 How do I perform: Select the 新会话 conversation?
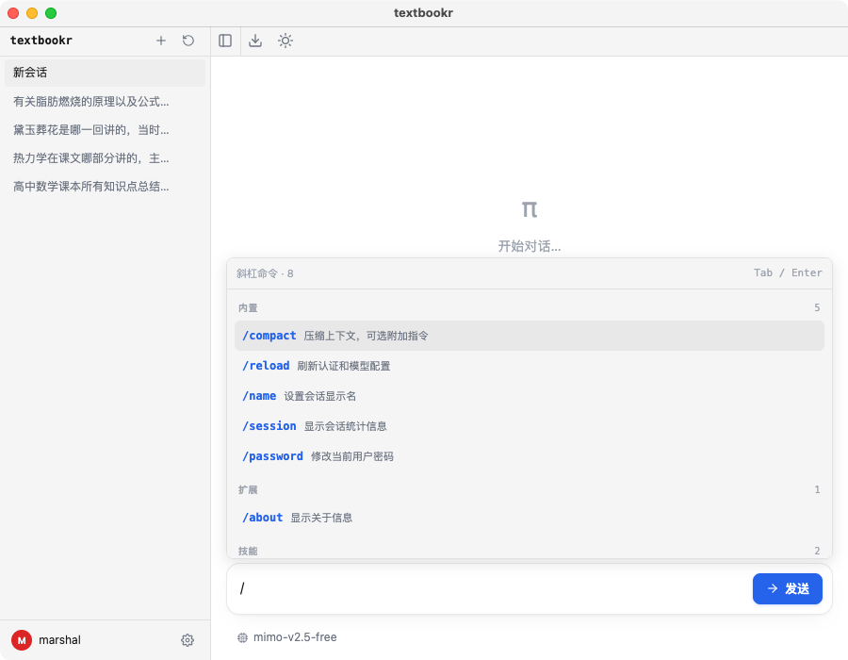coord(105,73)
